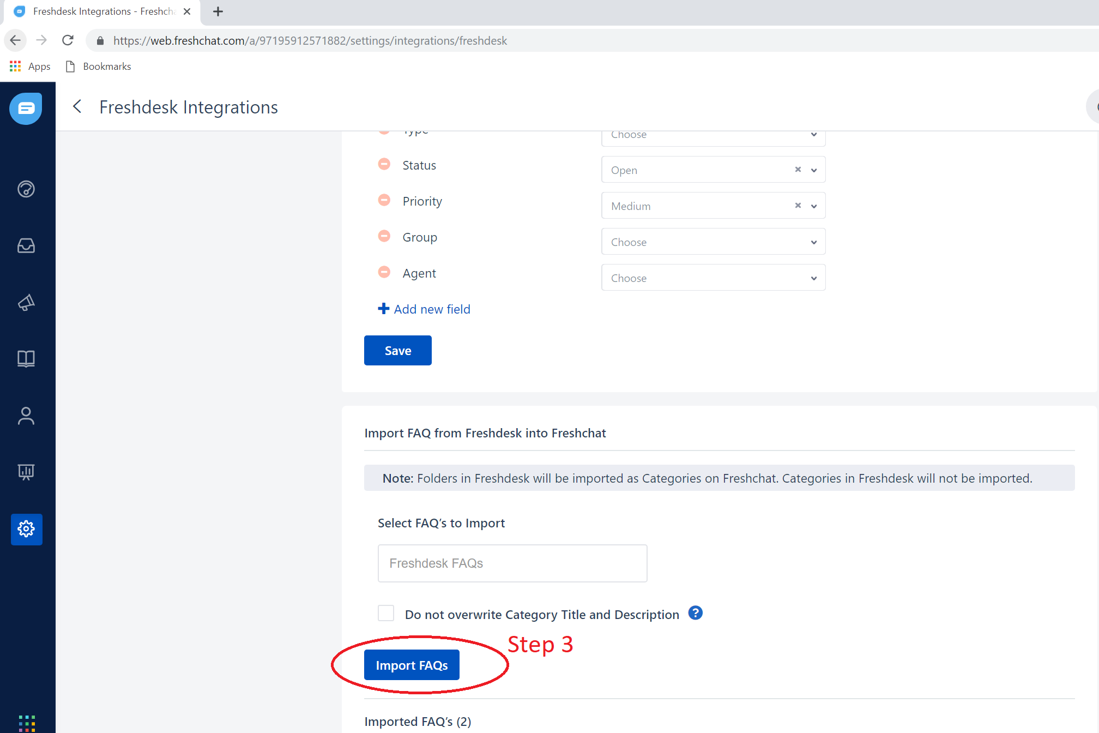Close the Freshdesk Integrations browser tab
Viewport: 1099px width, 733px height.
click(187, 11)
